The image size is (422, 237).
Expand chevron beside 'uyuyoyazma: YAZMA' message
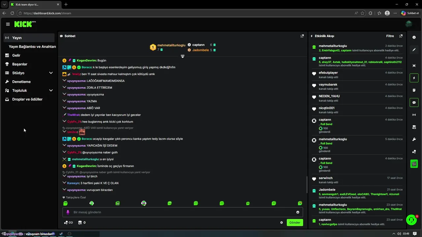pos(65,101)
